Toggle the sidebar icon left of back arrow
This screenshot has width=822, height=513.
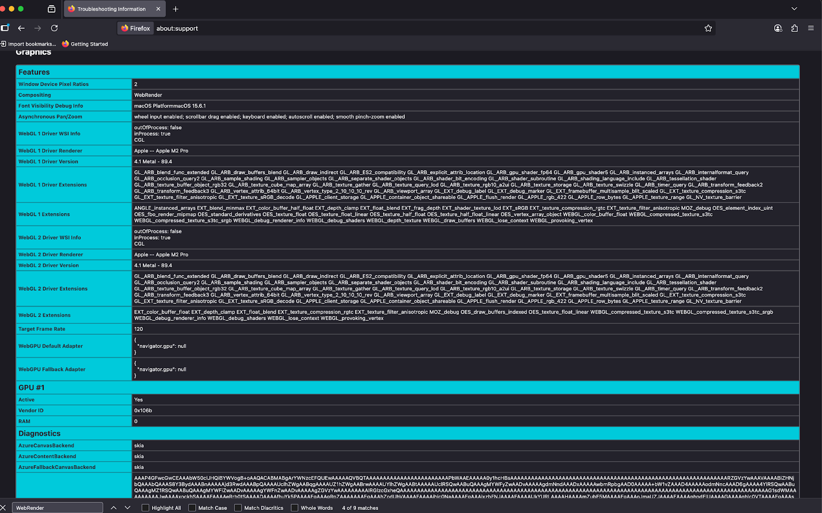5,28
